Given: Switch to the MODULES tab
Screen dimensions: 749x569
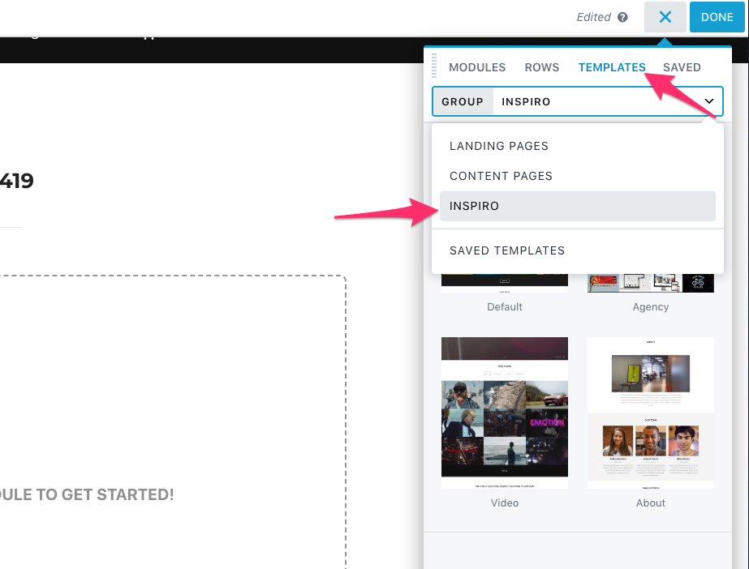Looking at the screenshot, I should [477, 67].
